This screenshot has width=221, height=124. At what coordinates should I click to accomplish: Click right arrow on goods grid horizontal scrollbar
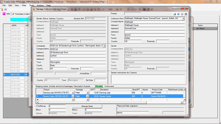(182, 102)
